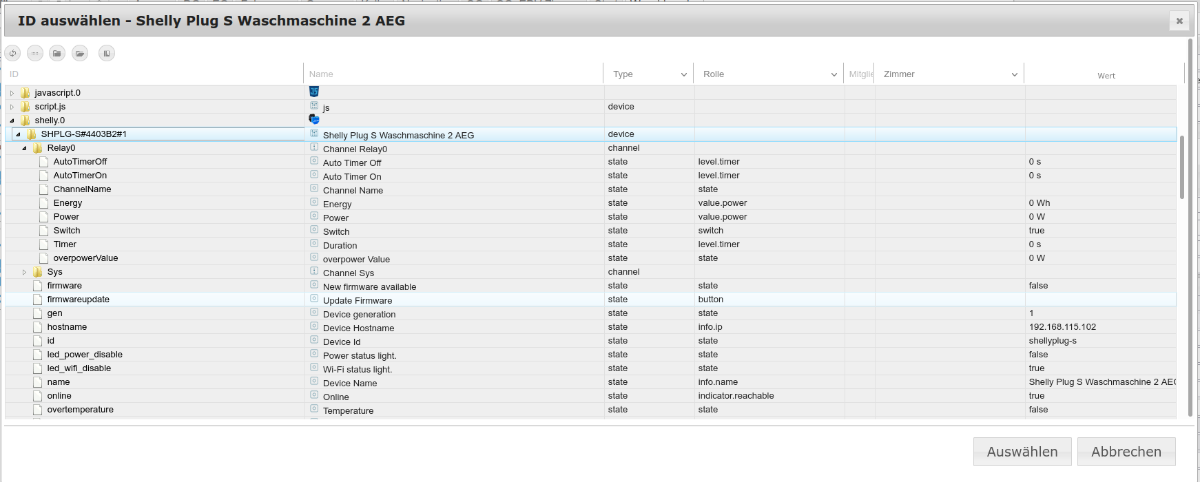
Task: Click the book-style columns toolbar icon
Action: [x=107, y=53]
